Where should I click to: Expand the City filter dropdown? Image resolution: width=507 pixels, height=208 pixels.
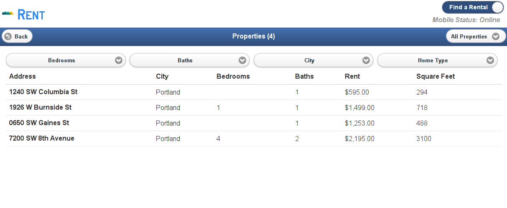tap(313, 60)
